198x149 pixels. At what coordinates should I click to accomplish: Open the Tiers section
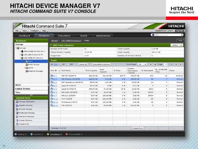[31, 92]
